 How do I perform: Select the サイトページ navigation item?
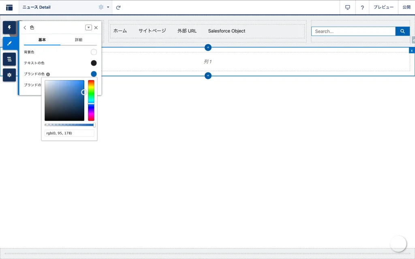point(152,31)
